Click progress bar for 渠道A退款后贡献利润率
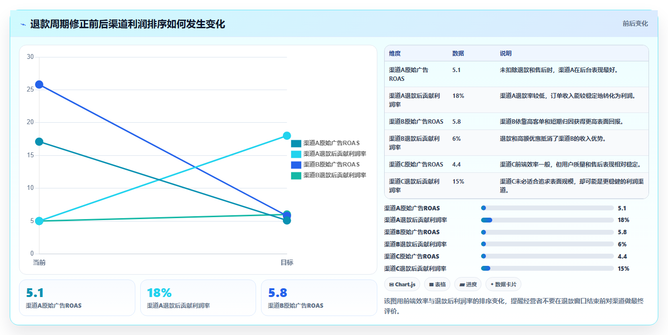 tap(547, 220)
